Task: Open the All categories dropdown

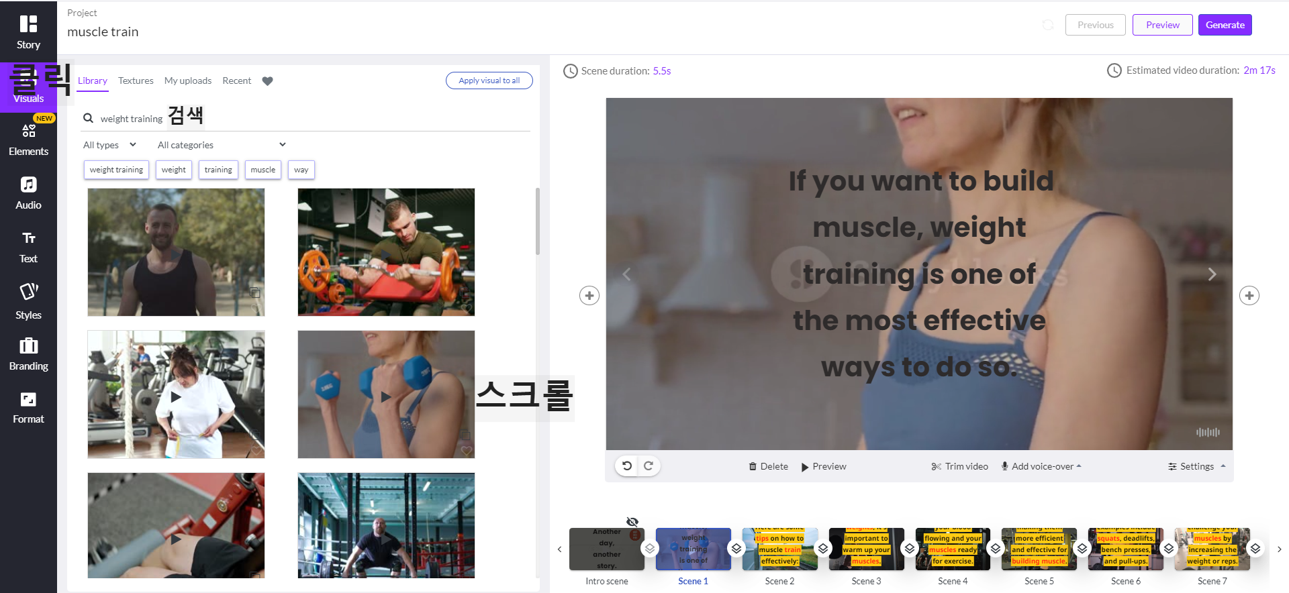Action: click(x=222, y=145)
